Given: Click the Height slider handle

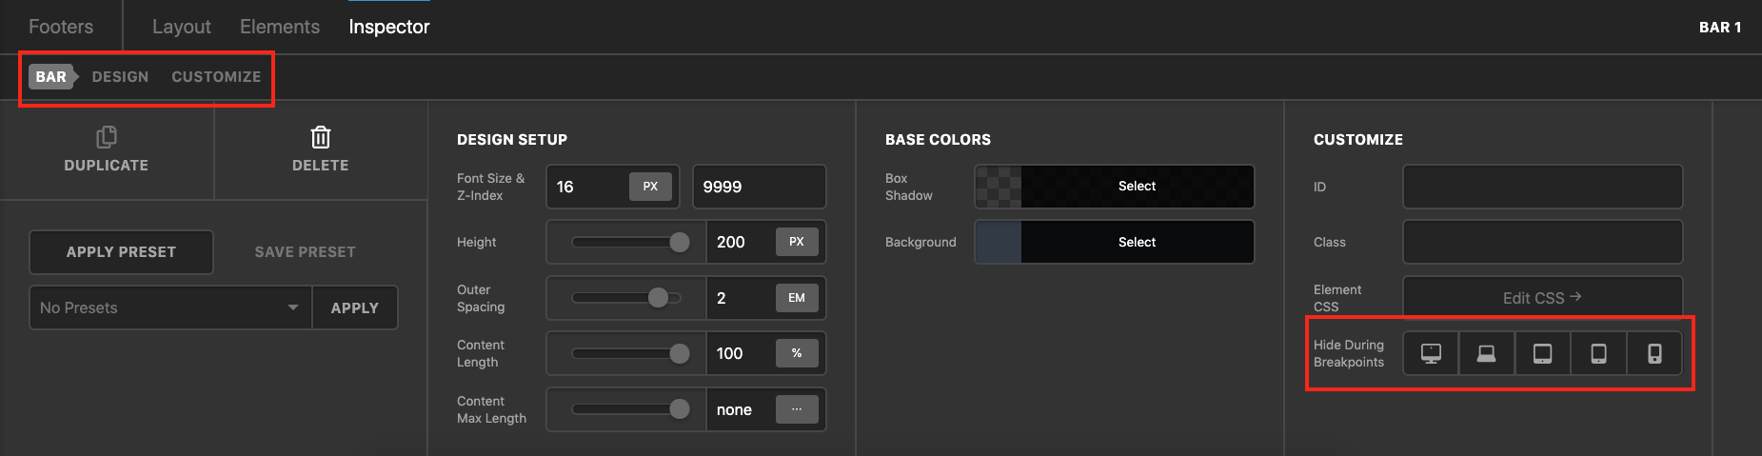Looking at the screenshot, I should pos(680,242).
